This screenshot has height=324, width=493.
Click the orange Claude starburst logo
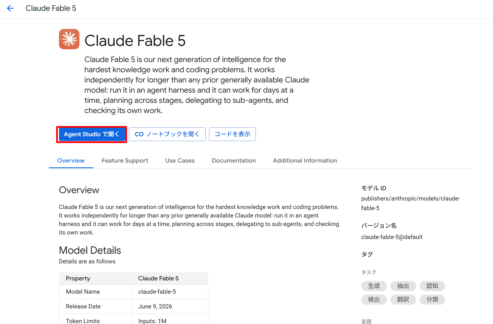tap(69, 39)
